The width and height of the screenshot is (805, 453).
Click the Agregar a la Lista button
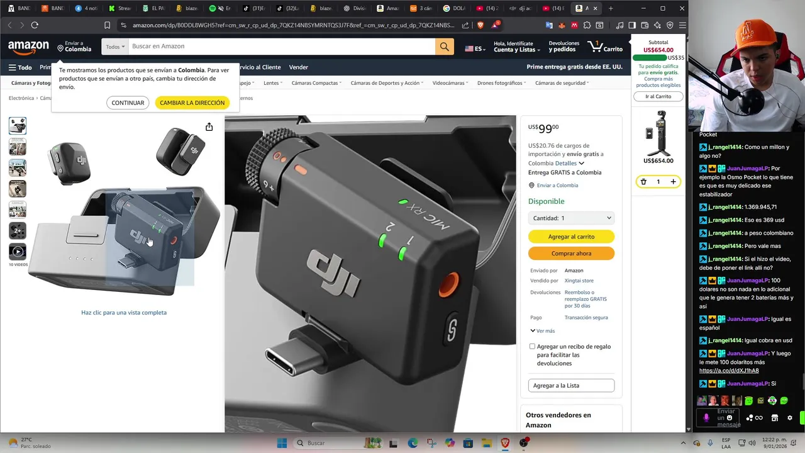click(571, 385)
